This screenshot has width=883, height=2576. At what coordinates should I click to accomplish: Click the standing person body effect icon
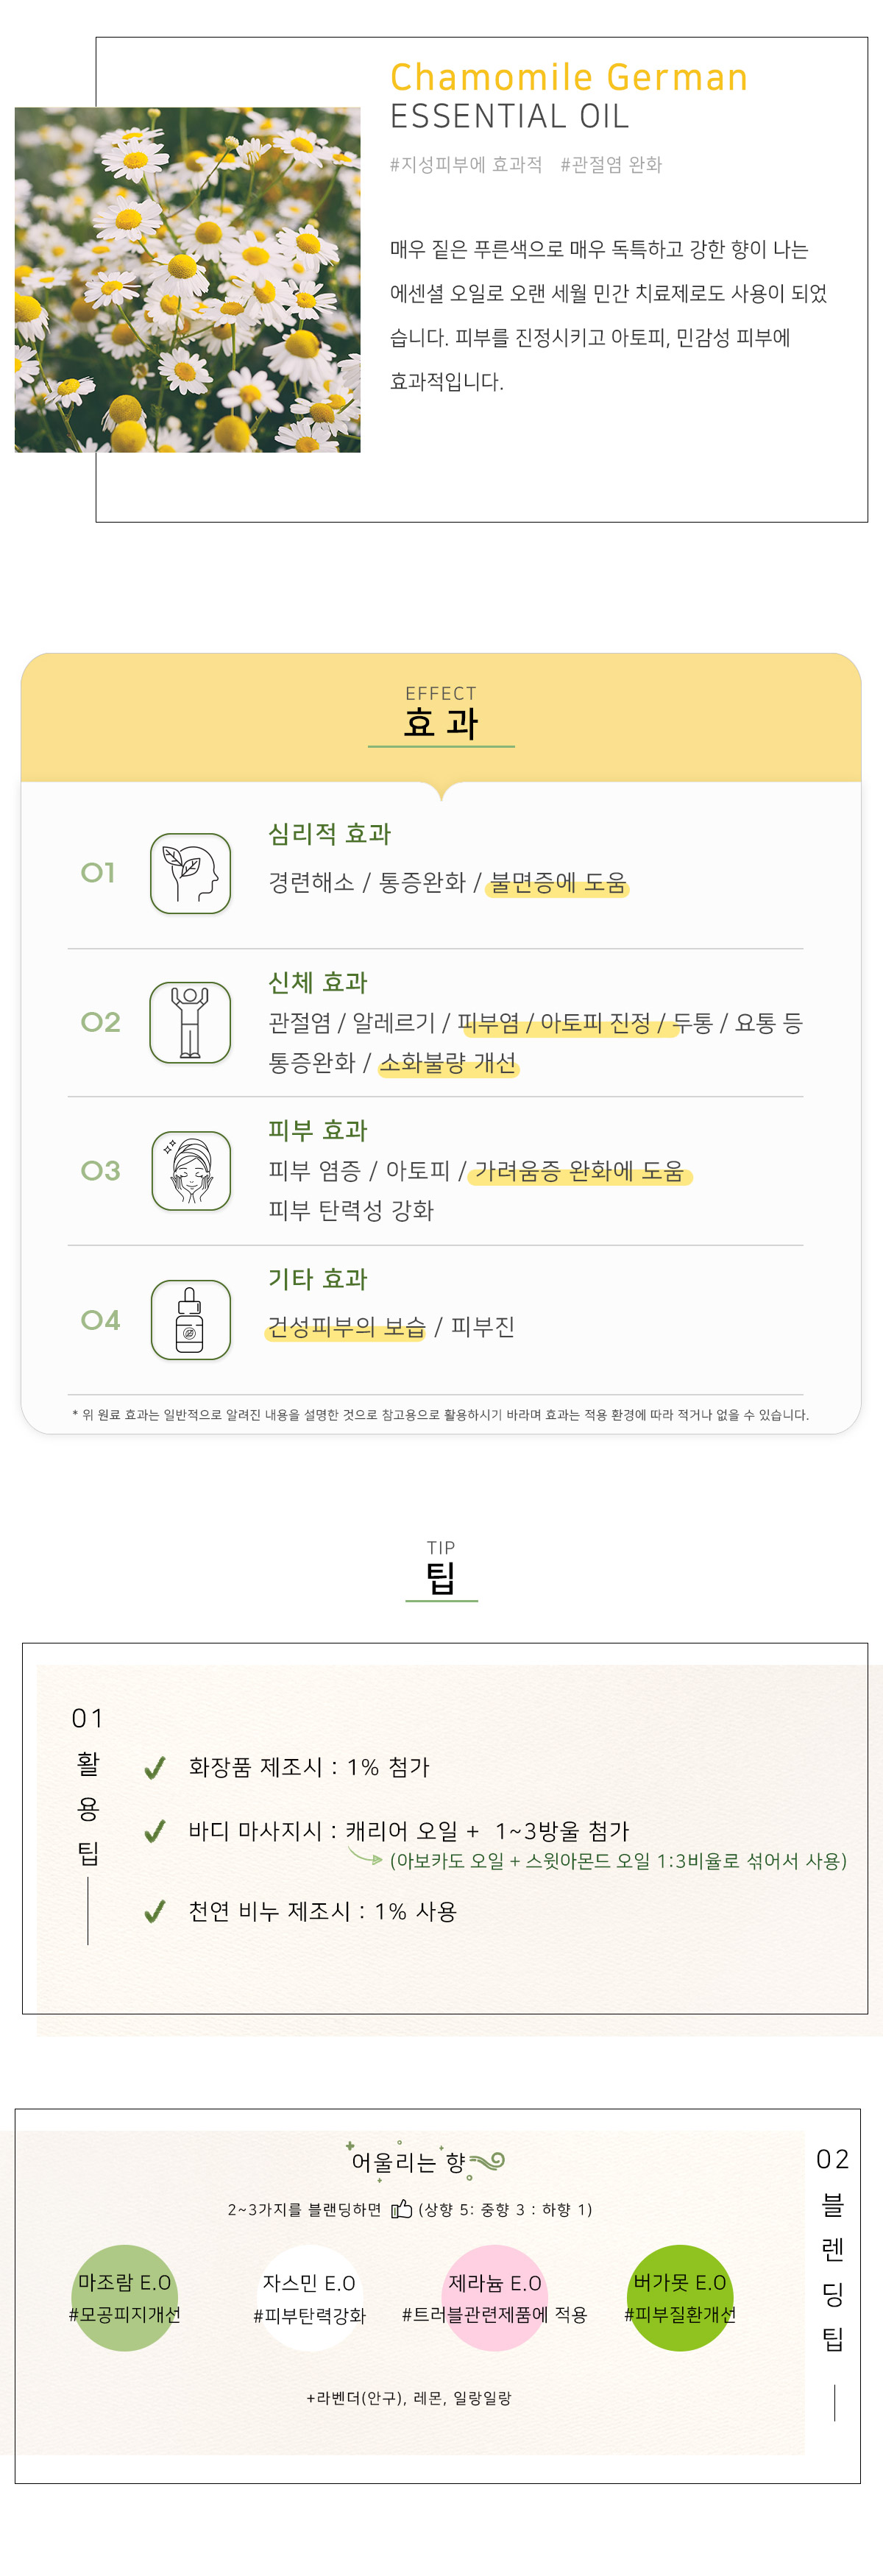(190, 1022)
